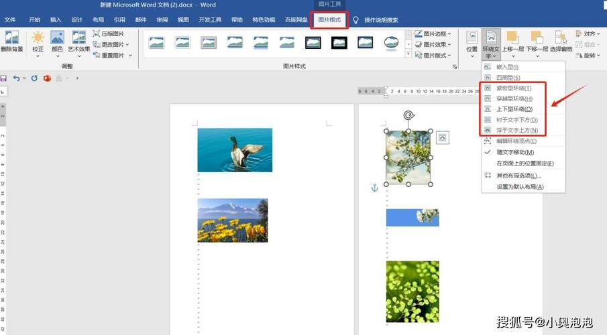Select the green clover picture

pos(412,291)
